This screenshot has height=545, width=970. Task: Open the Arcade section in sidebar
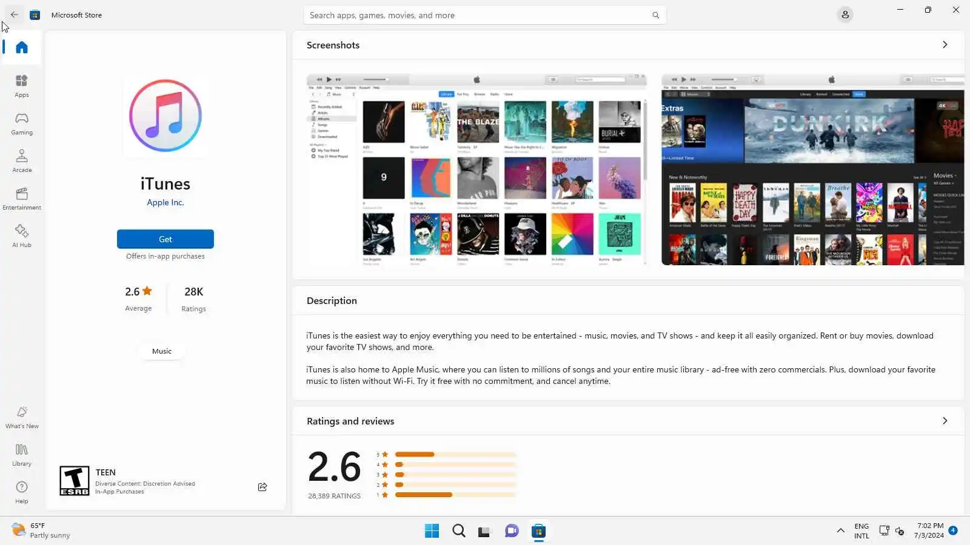(22, 160)
